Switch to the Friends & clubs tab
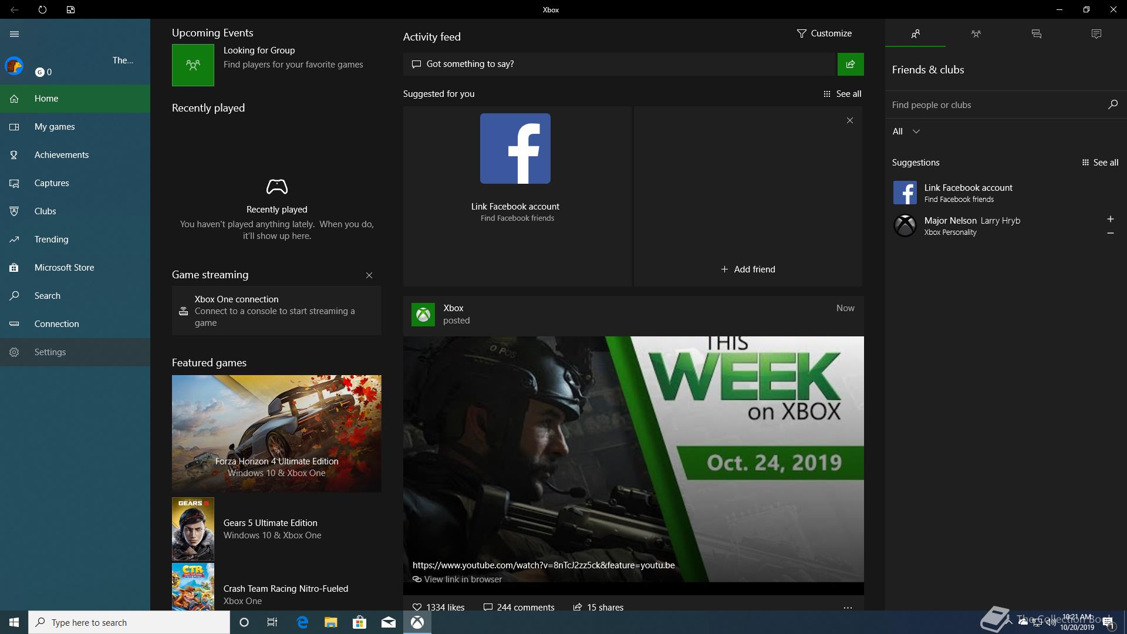Screen dimensions: 1127x634 [916, 34]
